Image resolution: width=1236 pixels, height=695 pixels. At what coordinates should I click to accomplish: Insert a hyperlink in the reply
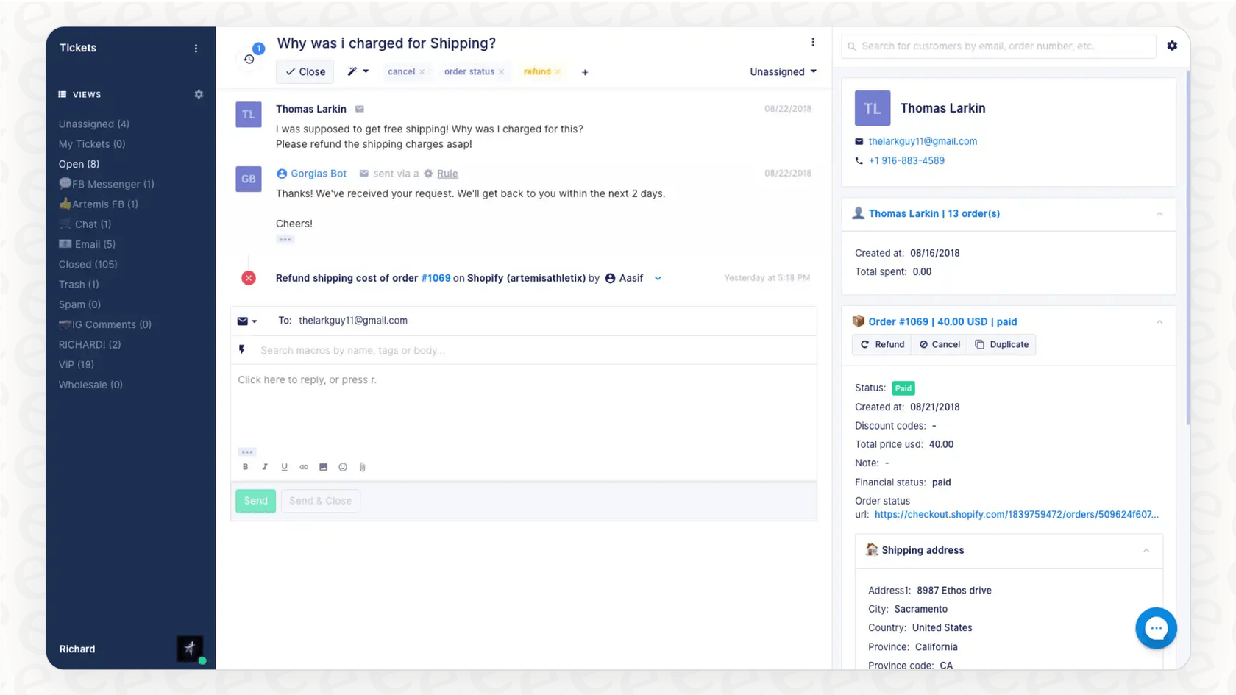click(304, 467)
